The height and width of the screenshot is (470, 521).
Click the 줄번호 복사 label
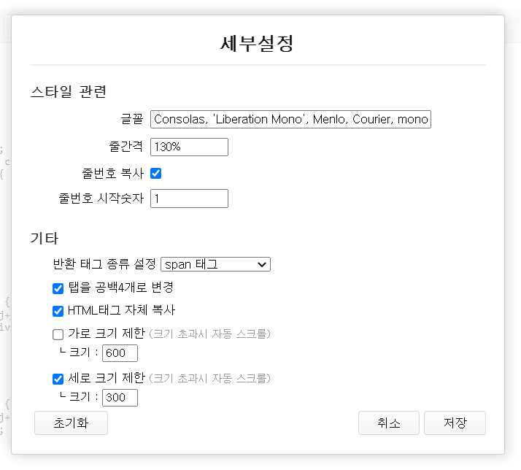(113, 173)
